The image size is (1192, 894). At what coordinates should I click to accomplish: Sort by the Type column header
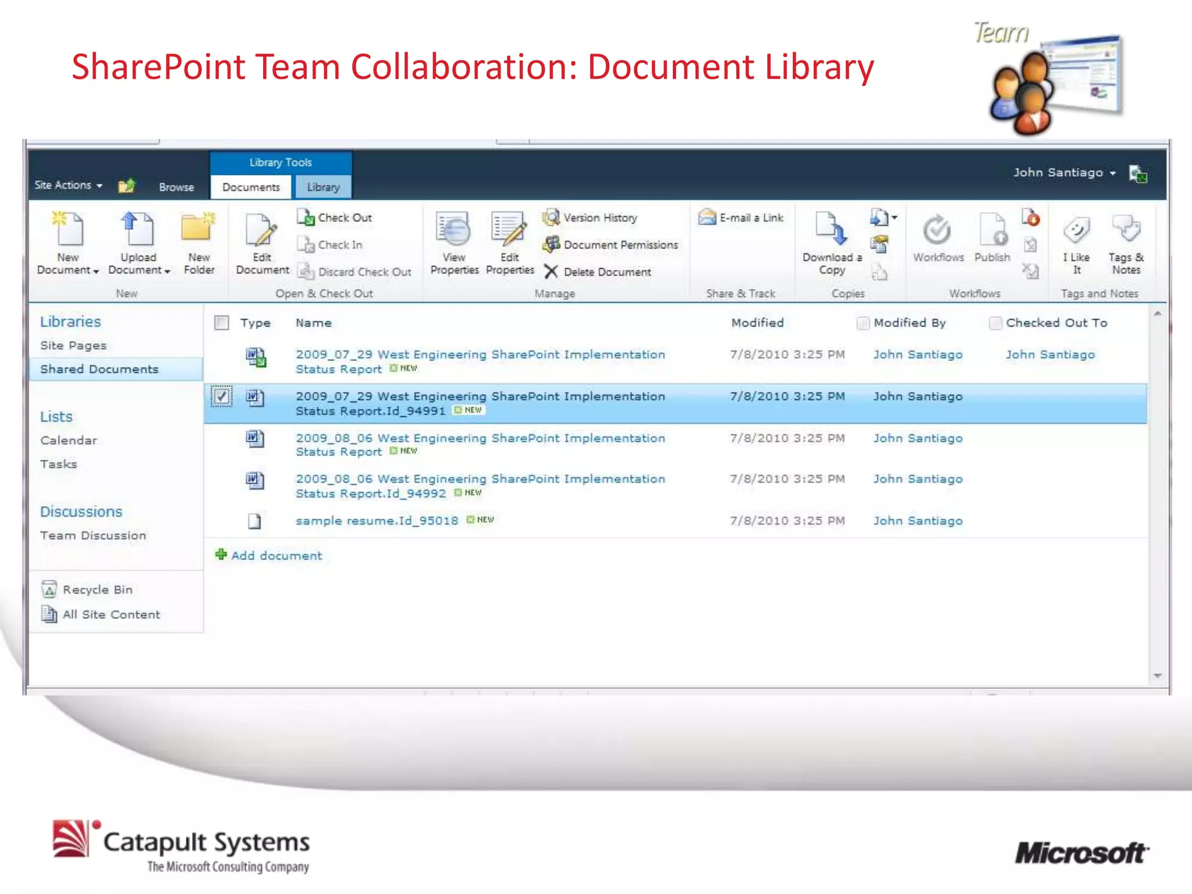tap(256, 323)
